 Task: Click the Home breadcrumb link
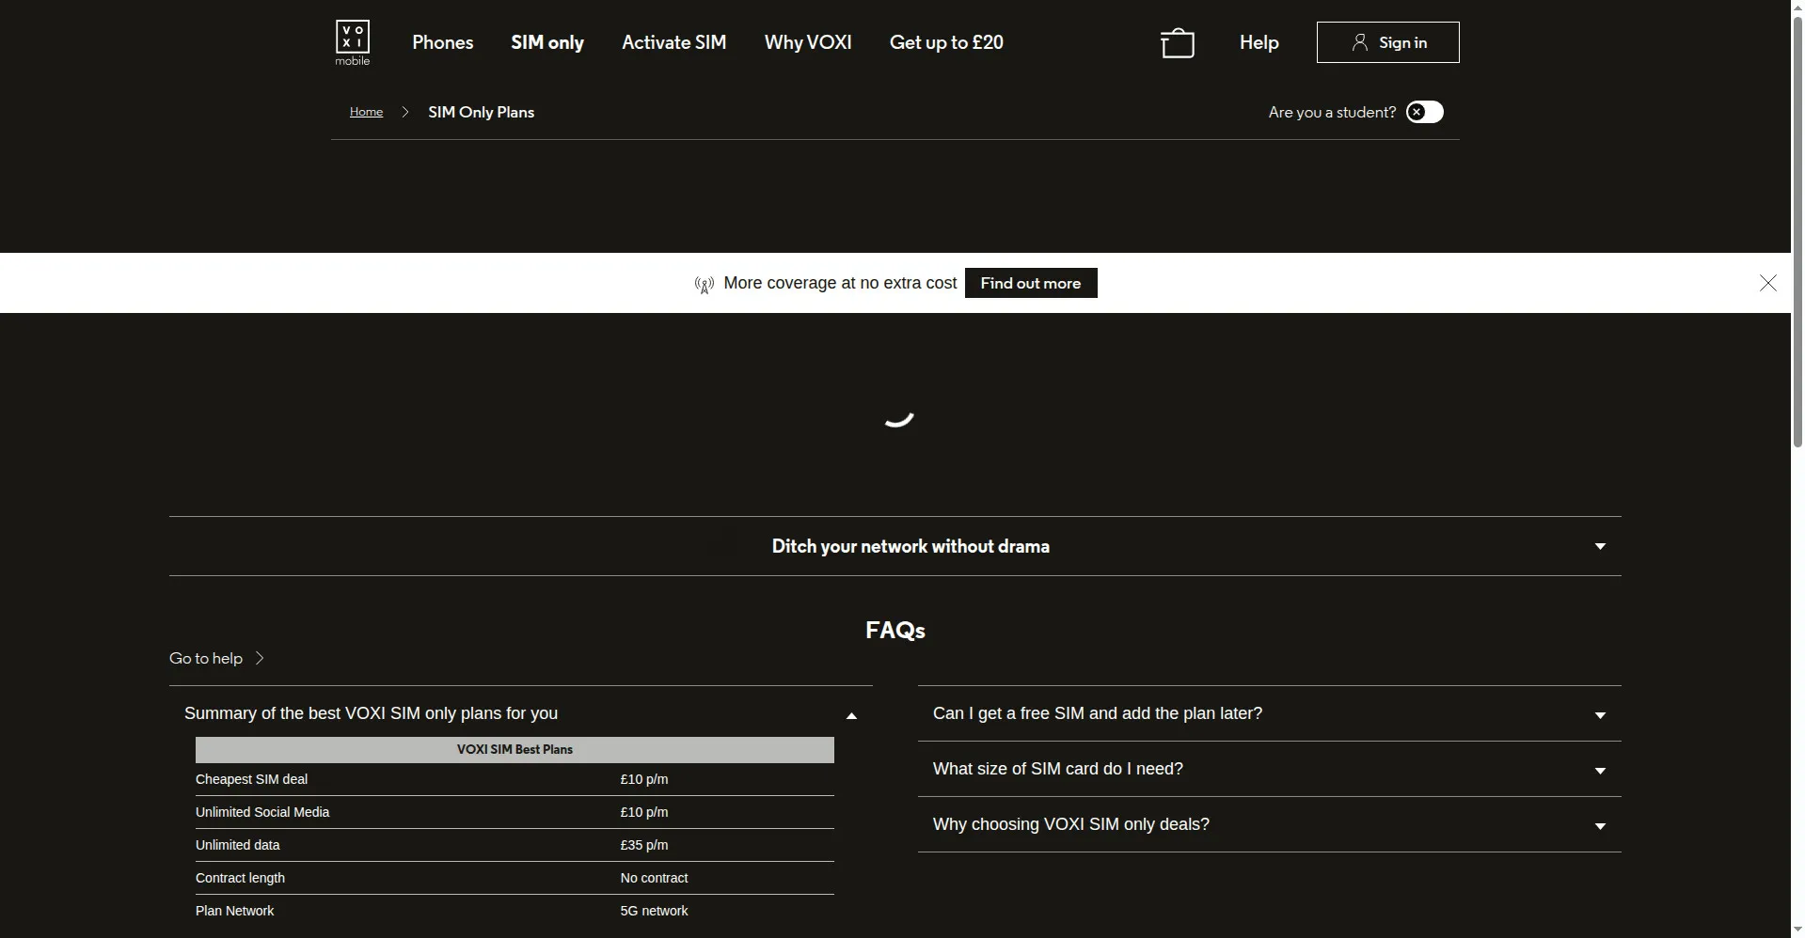366,112
